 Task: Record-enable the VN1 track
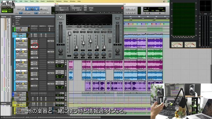point(17,41)
